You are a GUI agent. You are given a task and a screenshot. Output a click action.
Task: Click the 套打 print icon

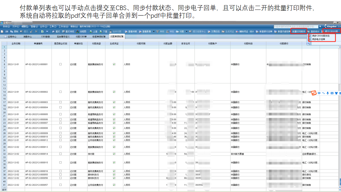click(x=56, y=31)
